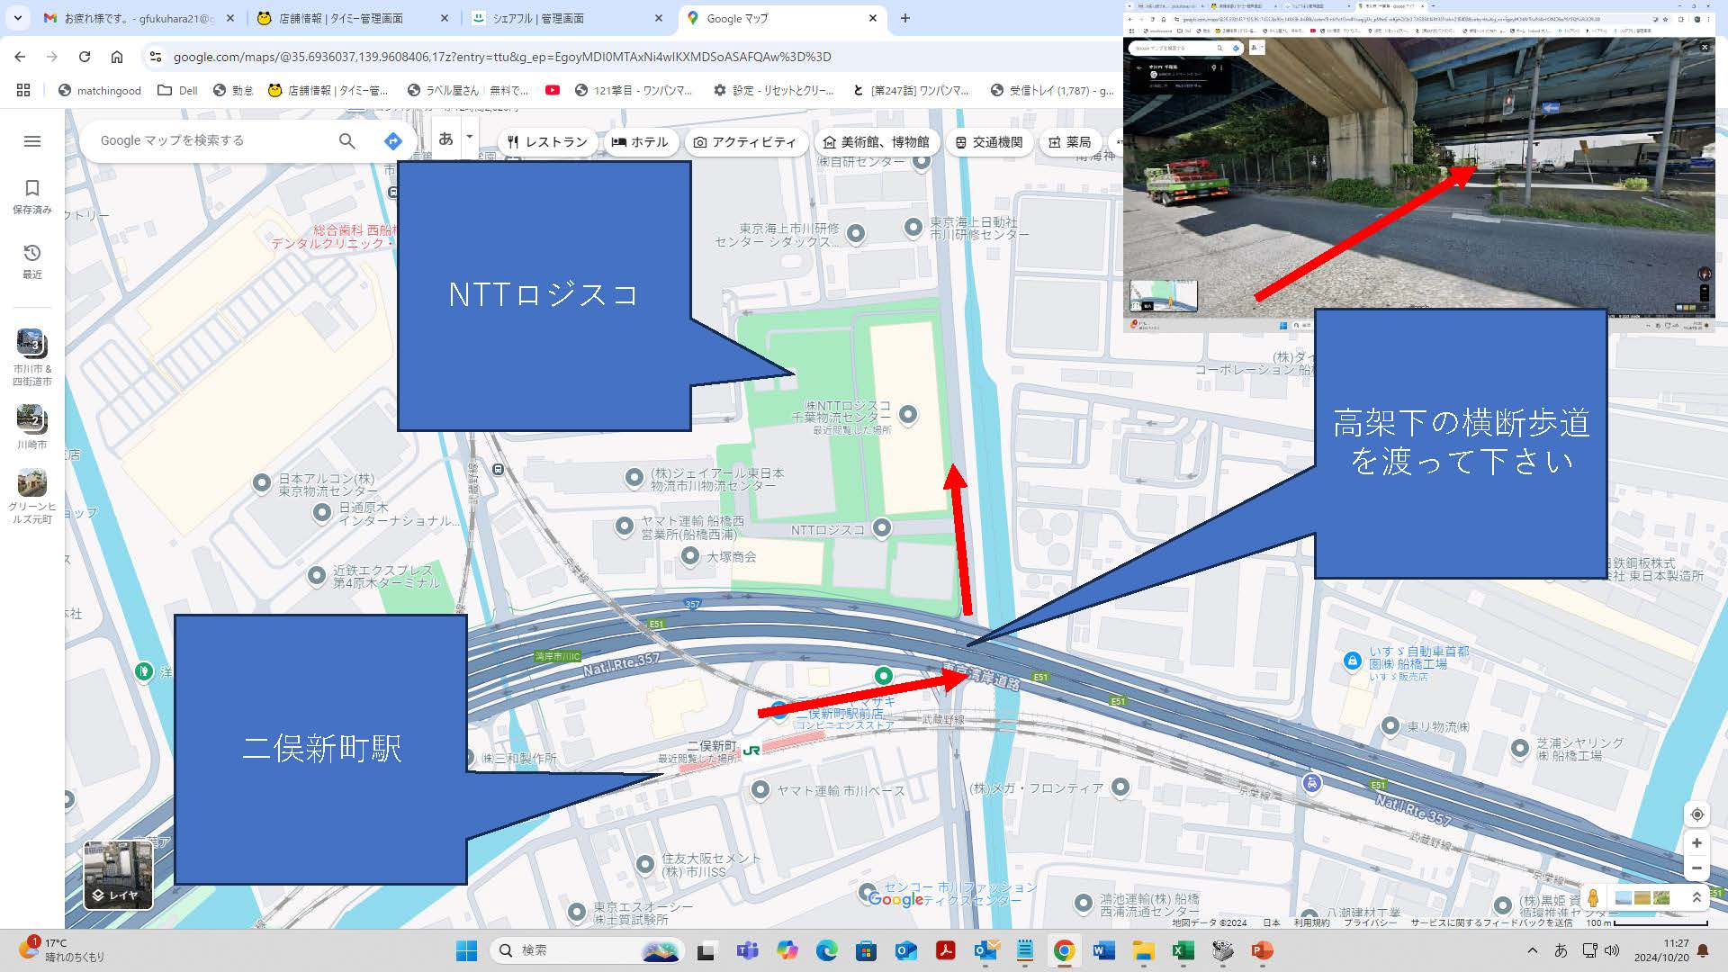This screenshot has width=1728, height=972.
Task: Zoom out the map with minus
Action: 1696,868
